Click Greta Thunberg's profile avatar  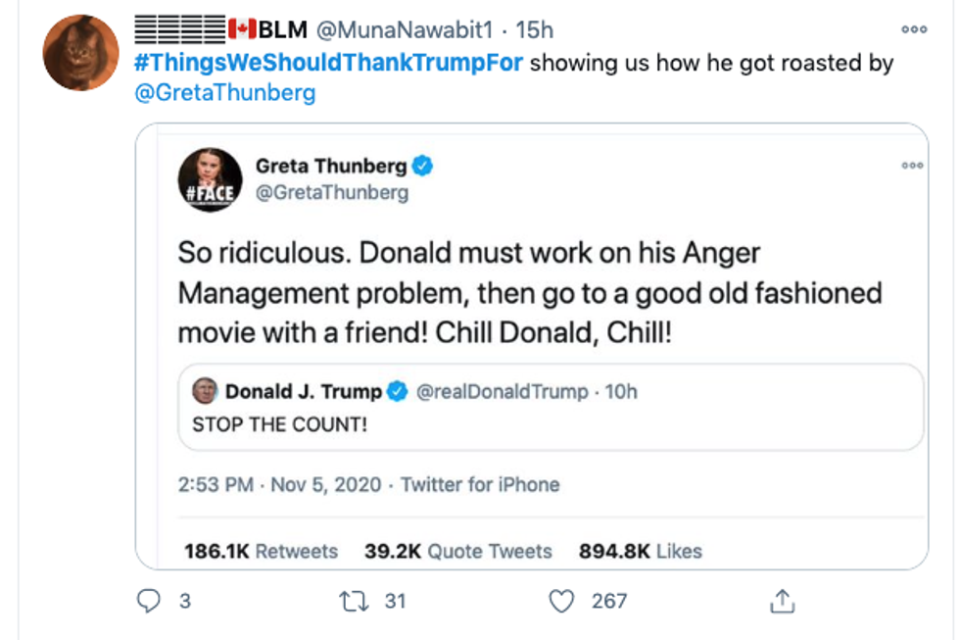(210, 180)
